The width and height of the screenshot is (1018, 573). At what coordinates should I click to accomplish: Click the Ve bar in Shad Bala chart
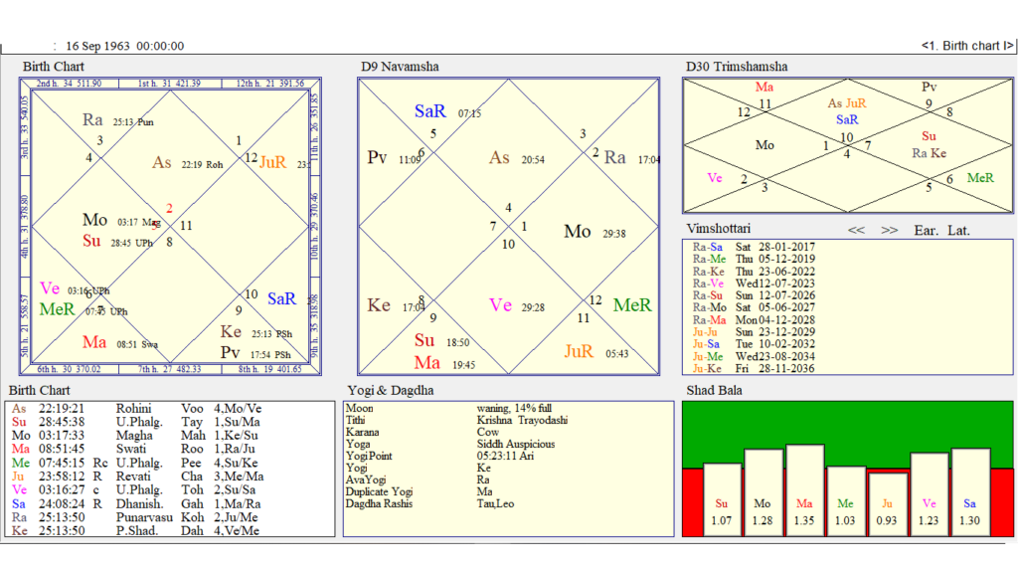click(x=930, y=493)
